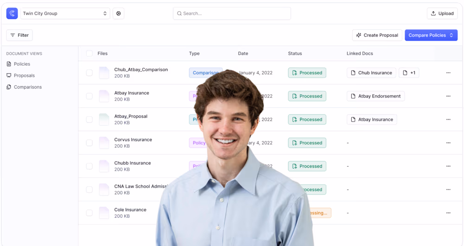
Task: Open the Comparisons document view
Action: click(x=27, y=87)
